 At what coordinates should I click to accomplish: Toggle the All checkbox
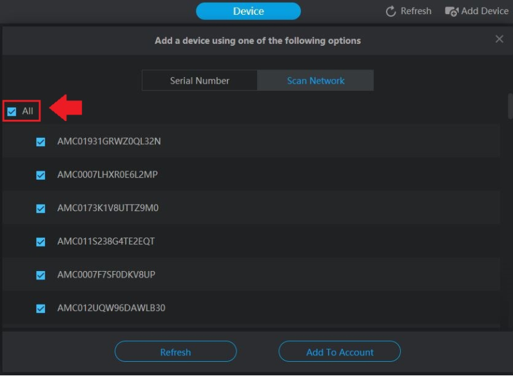[x=12, y=111]
